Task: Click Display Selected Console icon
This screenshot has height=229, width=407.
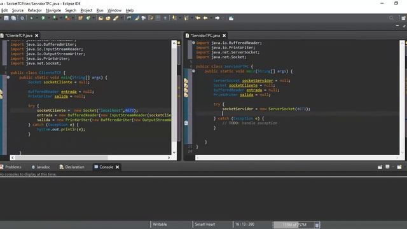Action: click(x=387, y=167)
